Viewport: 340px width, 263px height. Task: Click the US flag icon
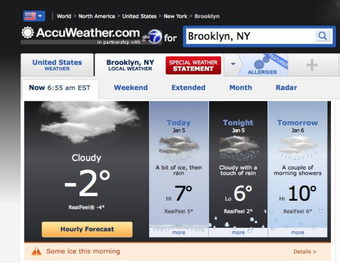(29, 16)
